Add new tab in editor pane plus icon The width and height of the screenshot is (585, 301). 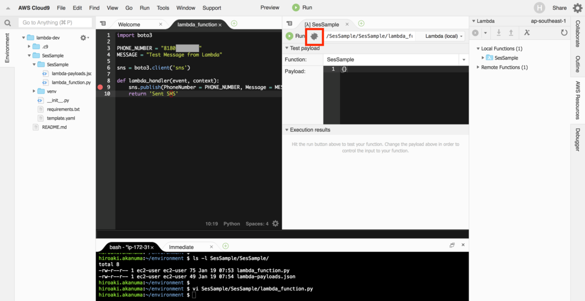234,23
